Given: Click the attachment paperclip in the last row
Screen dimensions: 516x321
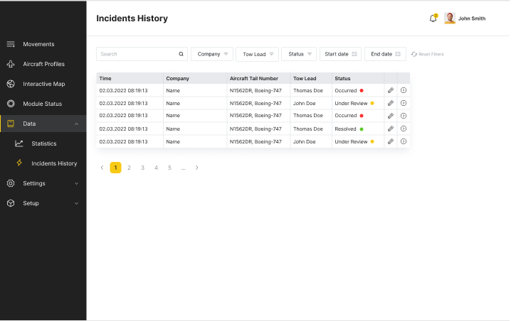Looking at the screenshot, I should [390, 141].
